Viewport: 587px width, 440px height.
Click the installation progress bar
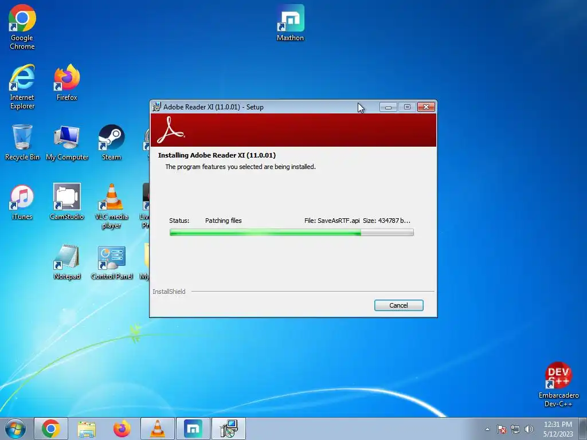pos(292,233)
